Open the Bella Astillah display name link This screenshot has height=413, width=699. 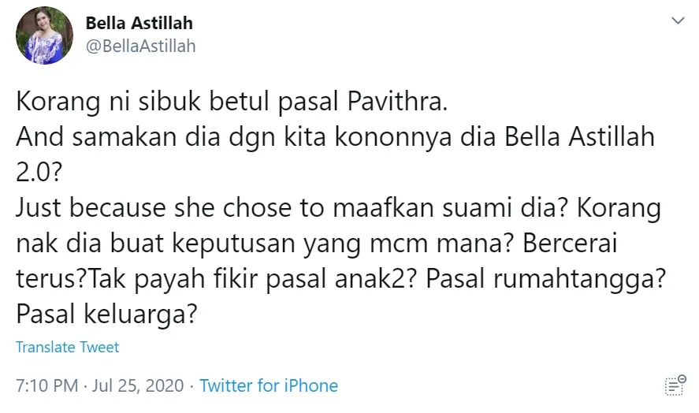pyautogui.click(x=139, y=23)
